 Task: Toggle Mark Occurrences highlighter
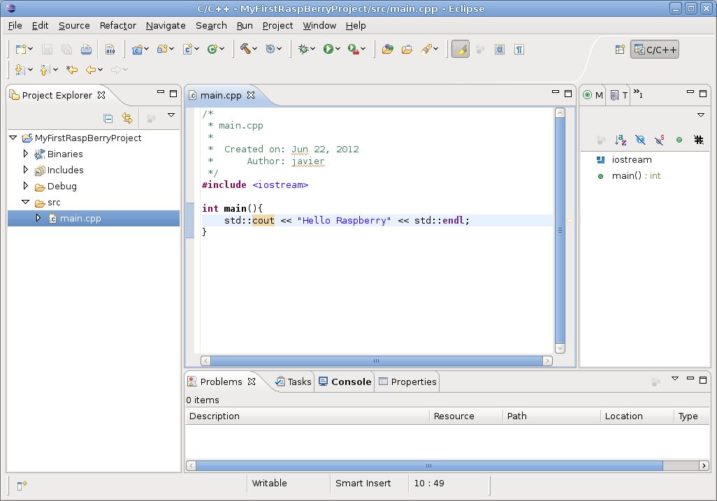pos(461,50)
